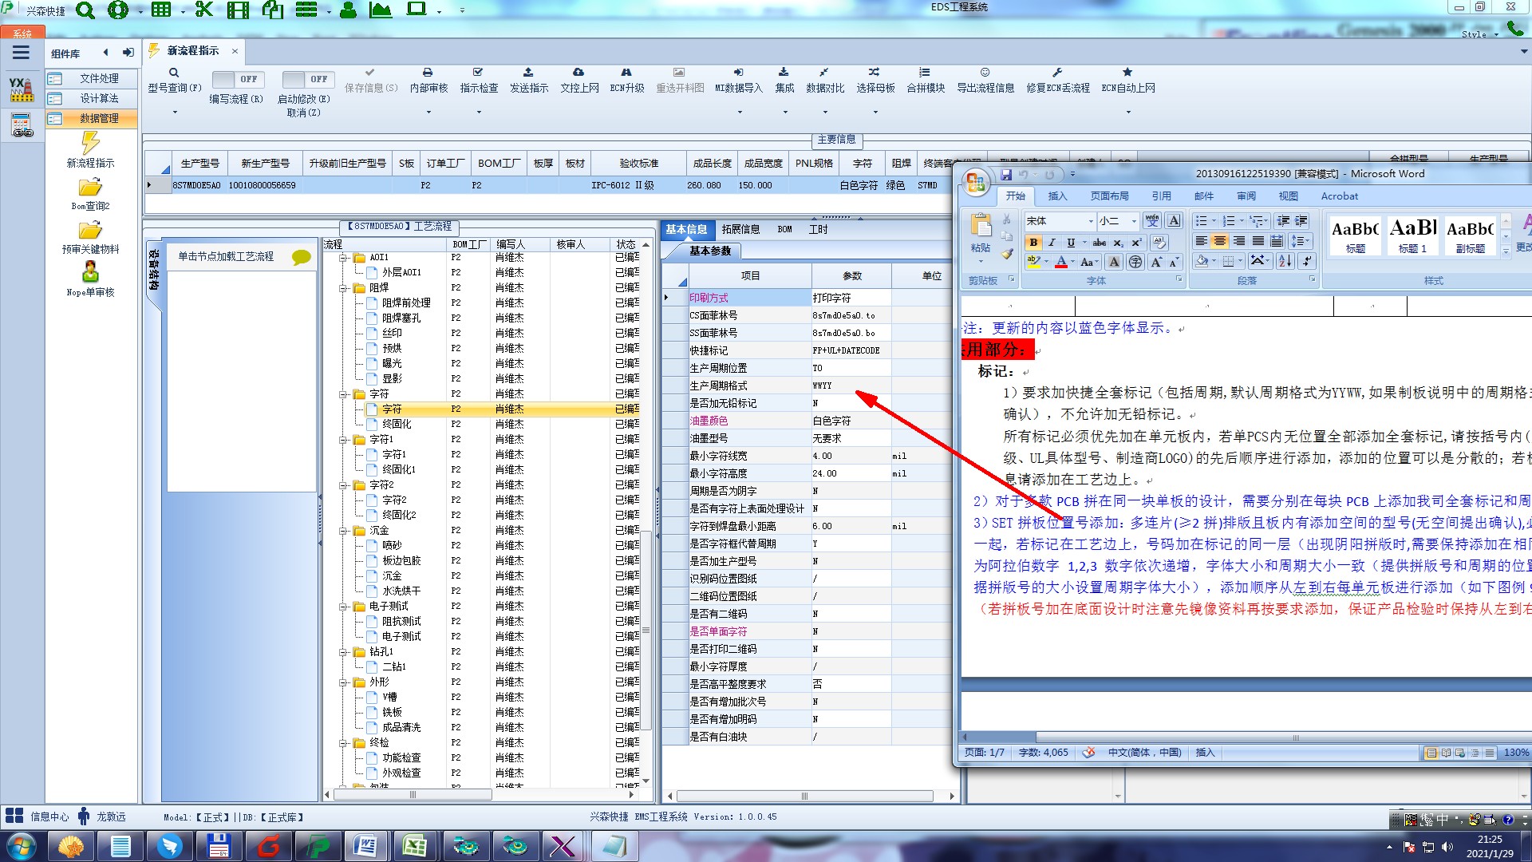Click the 数据对比 toolbar icon

(x=823, y=73)
